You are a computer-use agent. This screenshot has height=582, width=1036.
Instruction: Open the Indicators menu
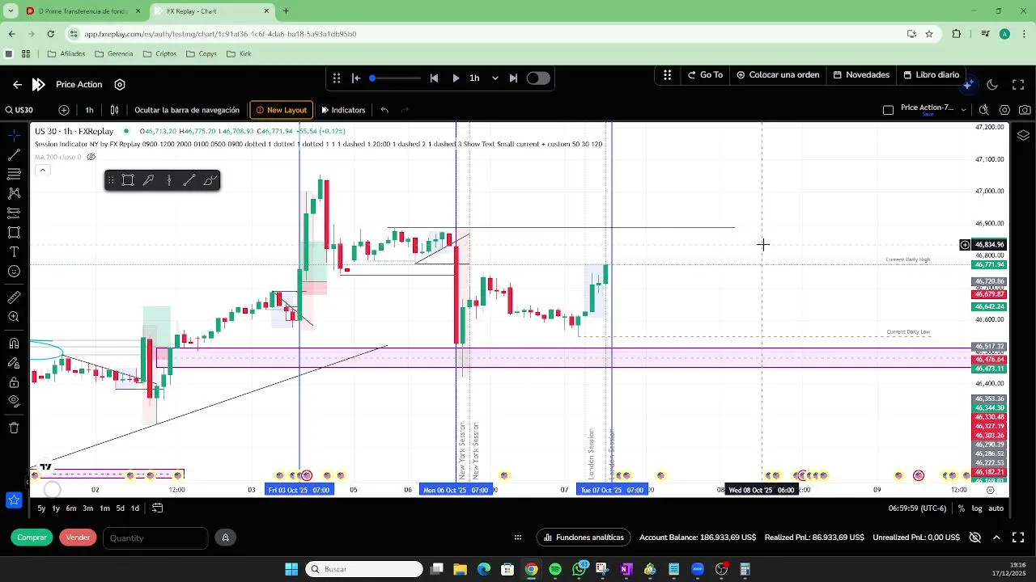[x=343, y=110]
